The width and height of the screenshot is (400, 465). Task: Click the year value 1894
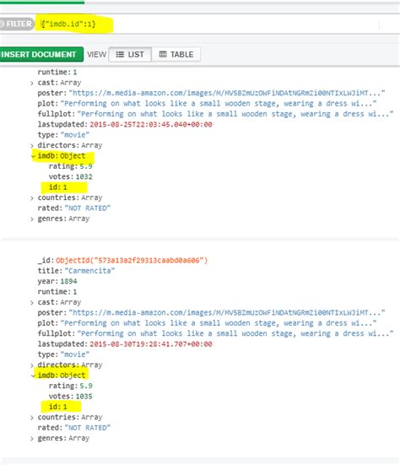tap(69, 281)
